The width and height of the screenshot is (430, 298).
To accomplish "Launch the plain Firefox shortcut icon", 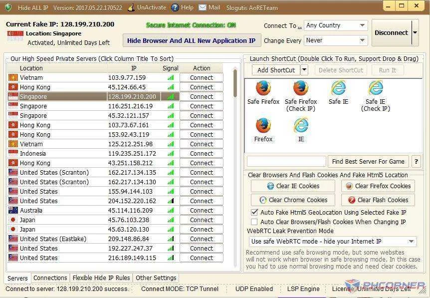I will (x=263, y=125).
